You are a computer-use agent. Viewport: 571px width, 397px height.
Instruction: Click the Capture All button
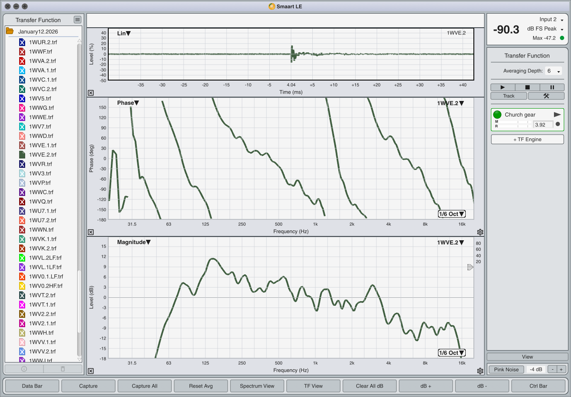click(x=144, y=386)
